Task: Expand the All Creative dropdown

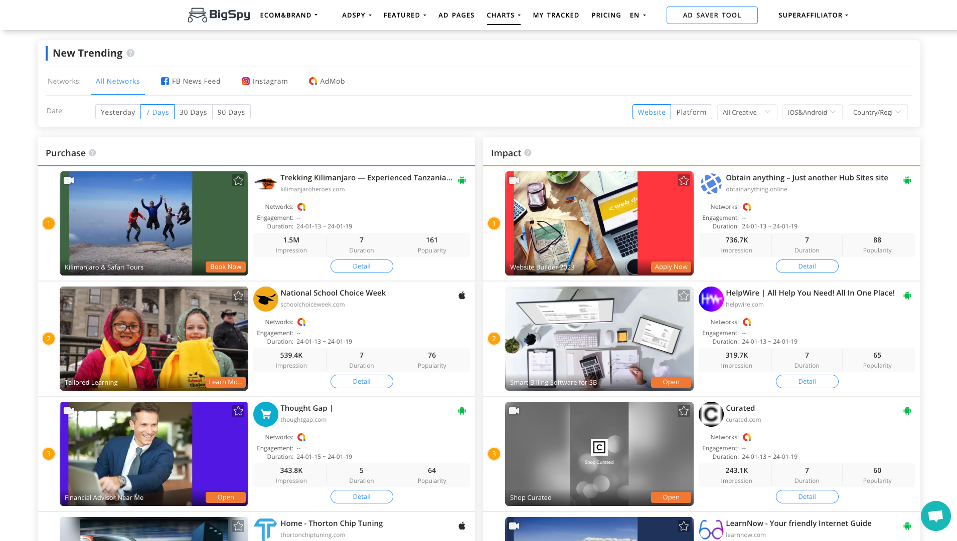Action: pyautogui.click(x=746, y=112)
